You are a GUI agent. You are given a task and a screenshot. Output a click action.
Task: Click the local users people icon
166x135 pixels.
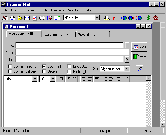coord(42,18)
